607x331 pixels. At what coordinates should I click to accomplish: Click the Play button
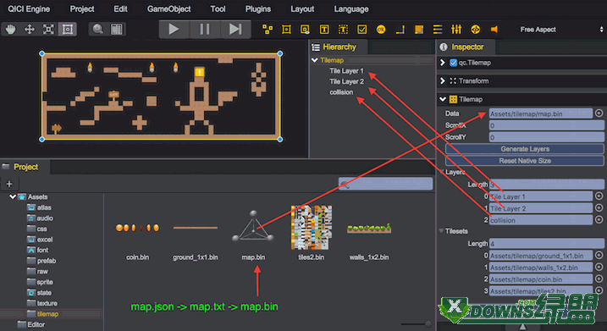(174, 29)
